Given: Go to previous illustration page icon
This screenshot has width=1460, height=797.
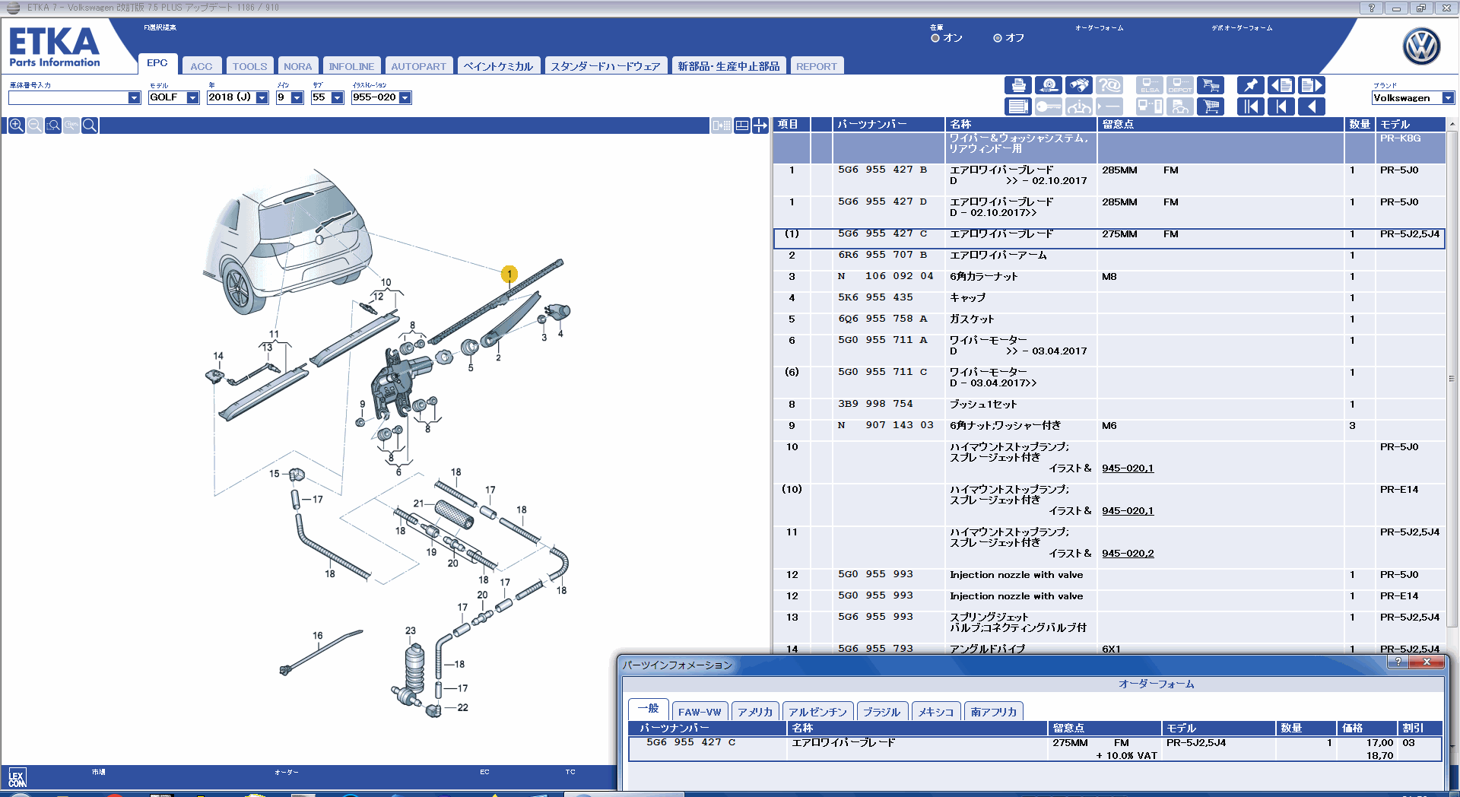Looking at the screenshot, I should click(1281, 85).
